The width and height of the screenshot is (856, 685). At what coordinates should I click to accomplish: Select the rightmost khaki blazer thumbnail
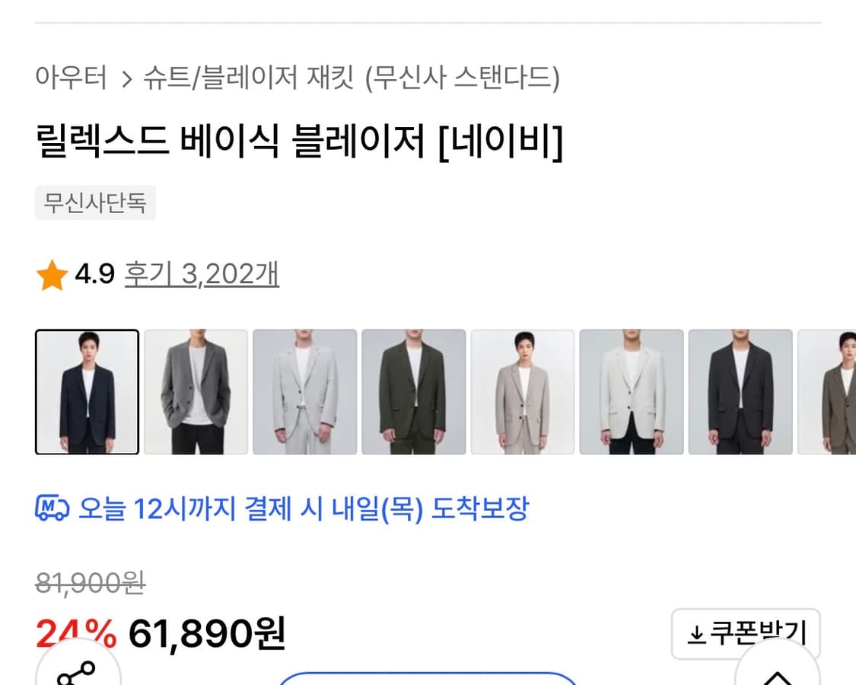click(x=833, y=392)
